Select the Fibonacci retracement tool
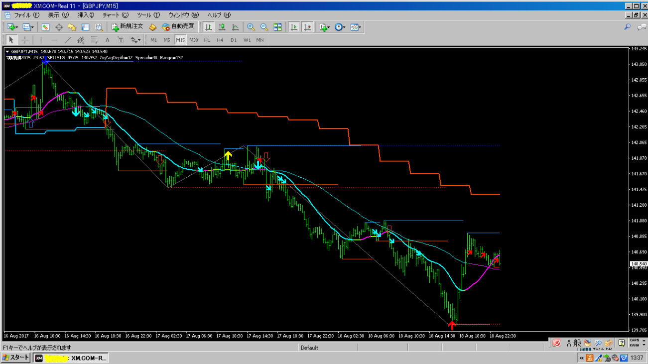 (x=94, y=40)
